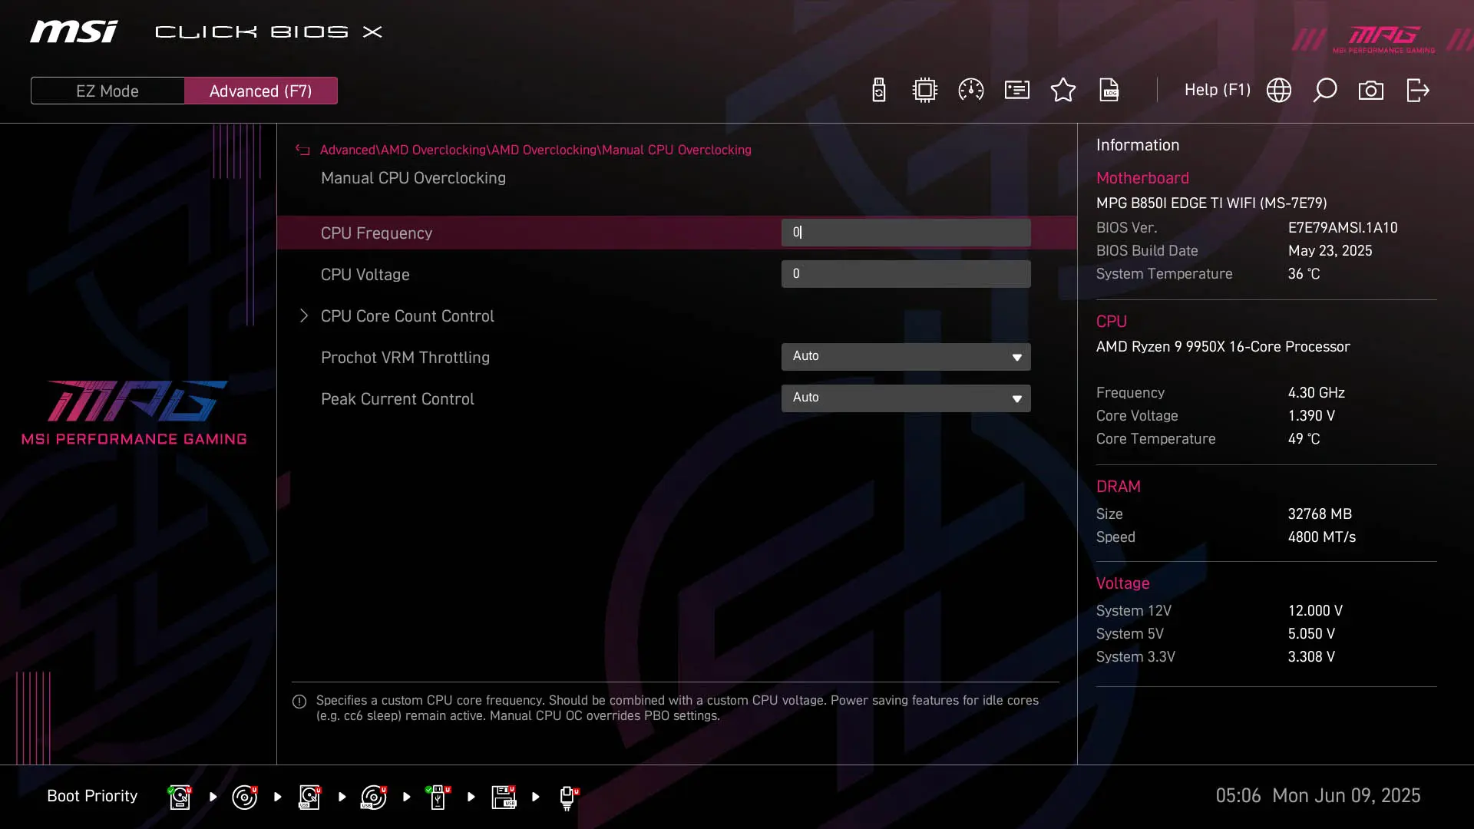
Task: Open the M-Flash USB BIOS update icon
Action: click(879, 90)
